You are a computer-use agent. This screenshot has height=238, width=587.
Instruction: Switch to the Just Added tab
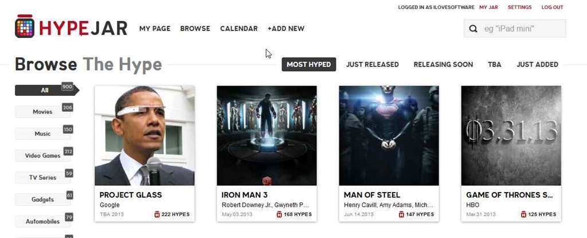click(x=538, y=64)
